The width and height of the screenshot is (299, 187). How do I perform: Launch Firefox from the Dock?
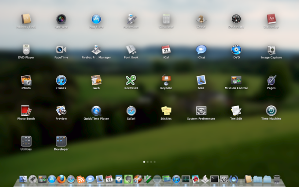[x=61, y=179]
